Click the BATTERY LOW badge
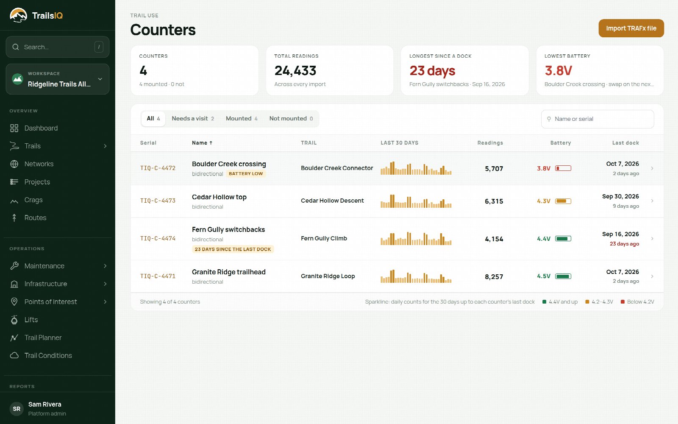The image size is (678, 424). [x=246, y=174]
